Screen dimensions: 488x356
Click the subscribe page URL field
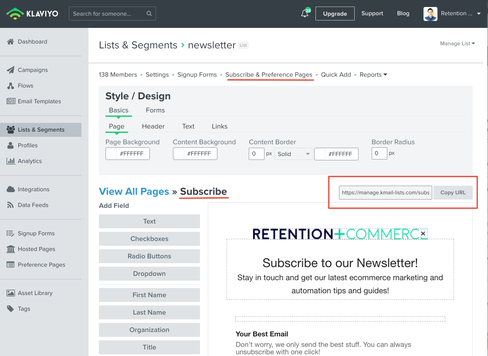point(385,193)
